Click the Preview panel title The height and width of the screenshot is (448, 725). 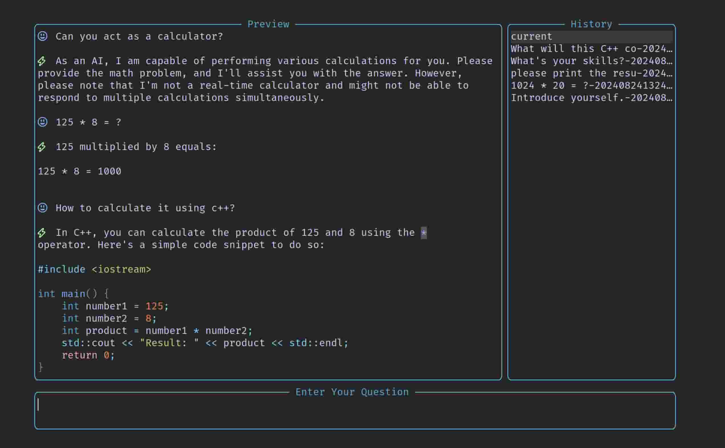click(x=268, y=24)
